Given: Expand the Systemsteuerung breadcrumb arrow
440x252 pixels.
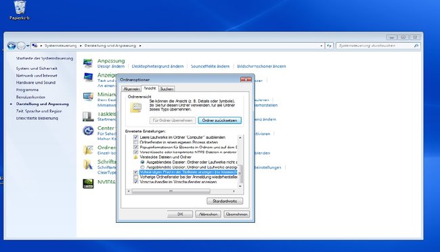Looking at the screenshot, I should point(81,46).
